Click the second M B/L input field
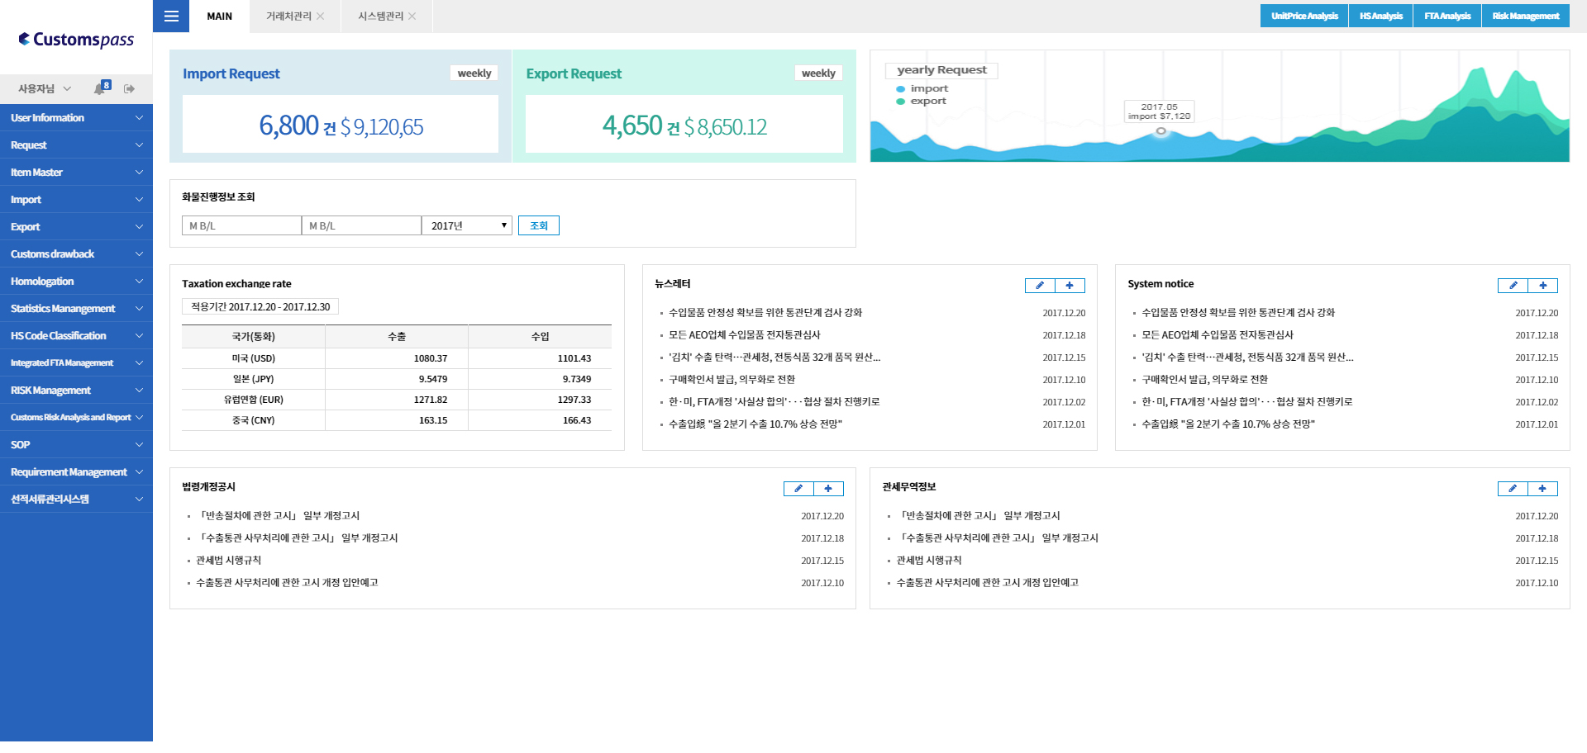Image resolution: width=1587 pixels, height=753 pixels. point(361,225)
